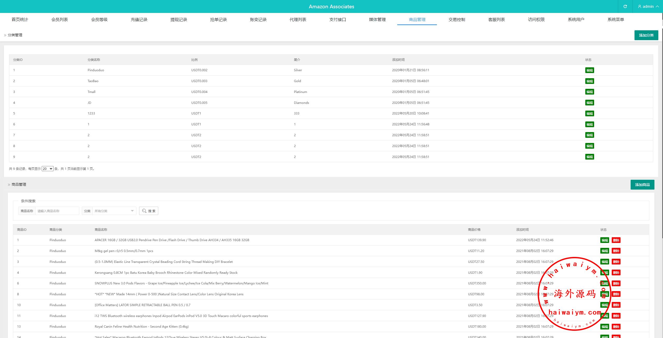Screen dimensions: 663x338
Task: Open the admin user menu
Action: point(648,6)
